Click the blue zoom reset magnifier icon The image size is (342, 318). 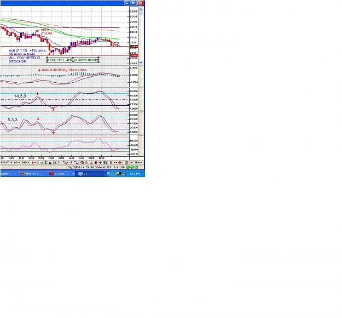[x=105, y=163]
